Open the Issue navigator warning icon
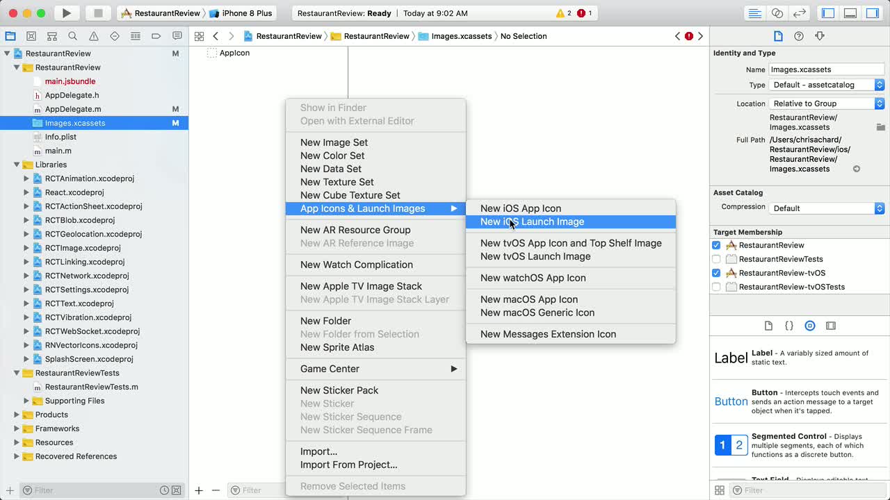The width and height of the screenshot is (890, 500). coord(94,36)
